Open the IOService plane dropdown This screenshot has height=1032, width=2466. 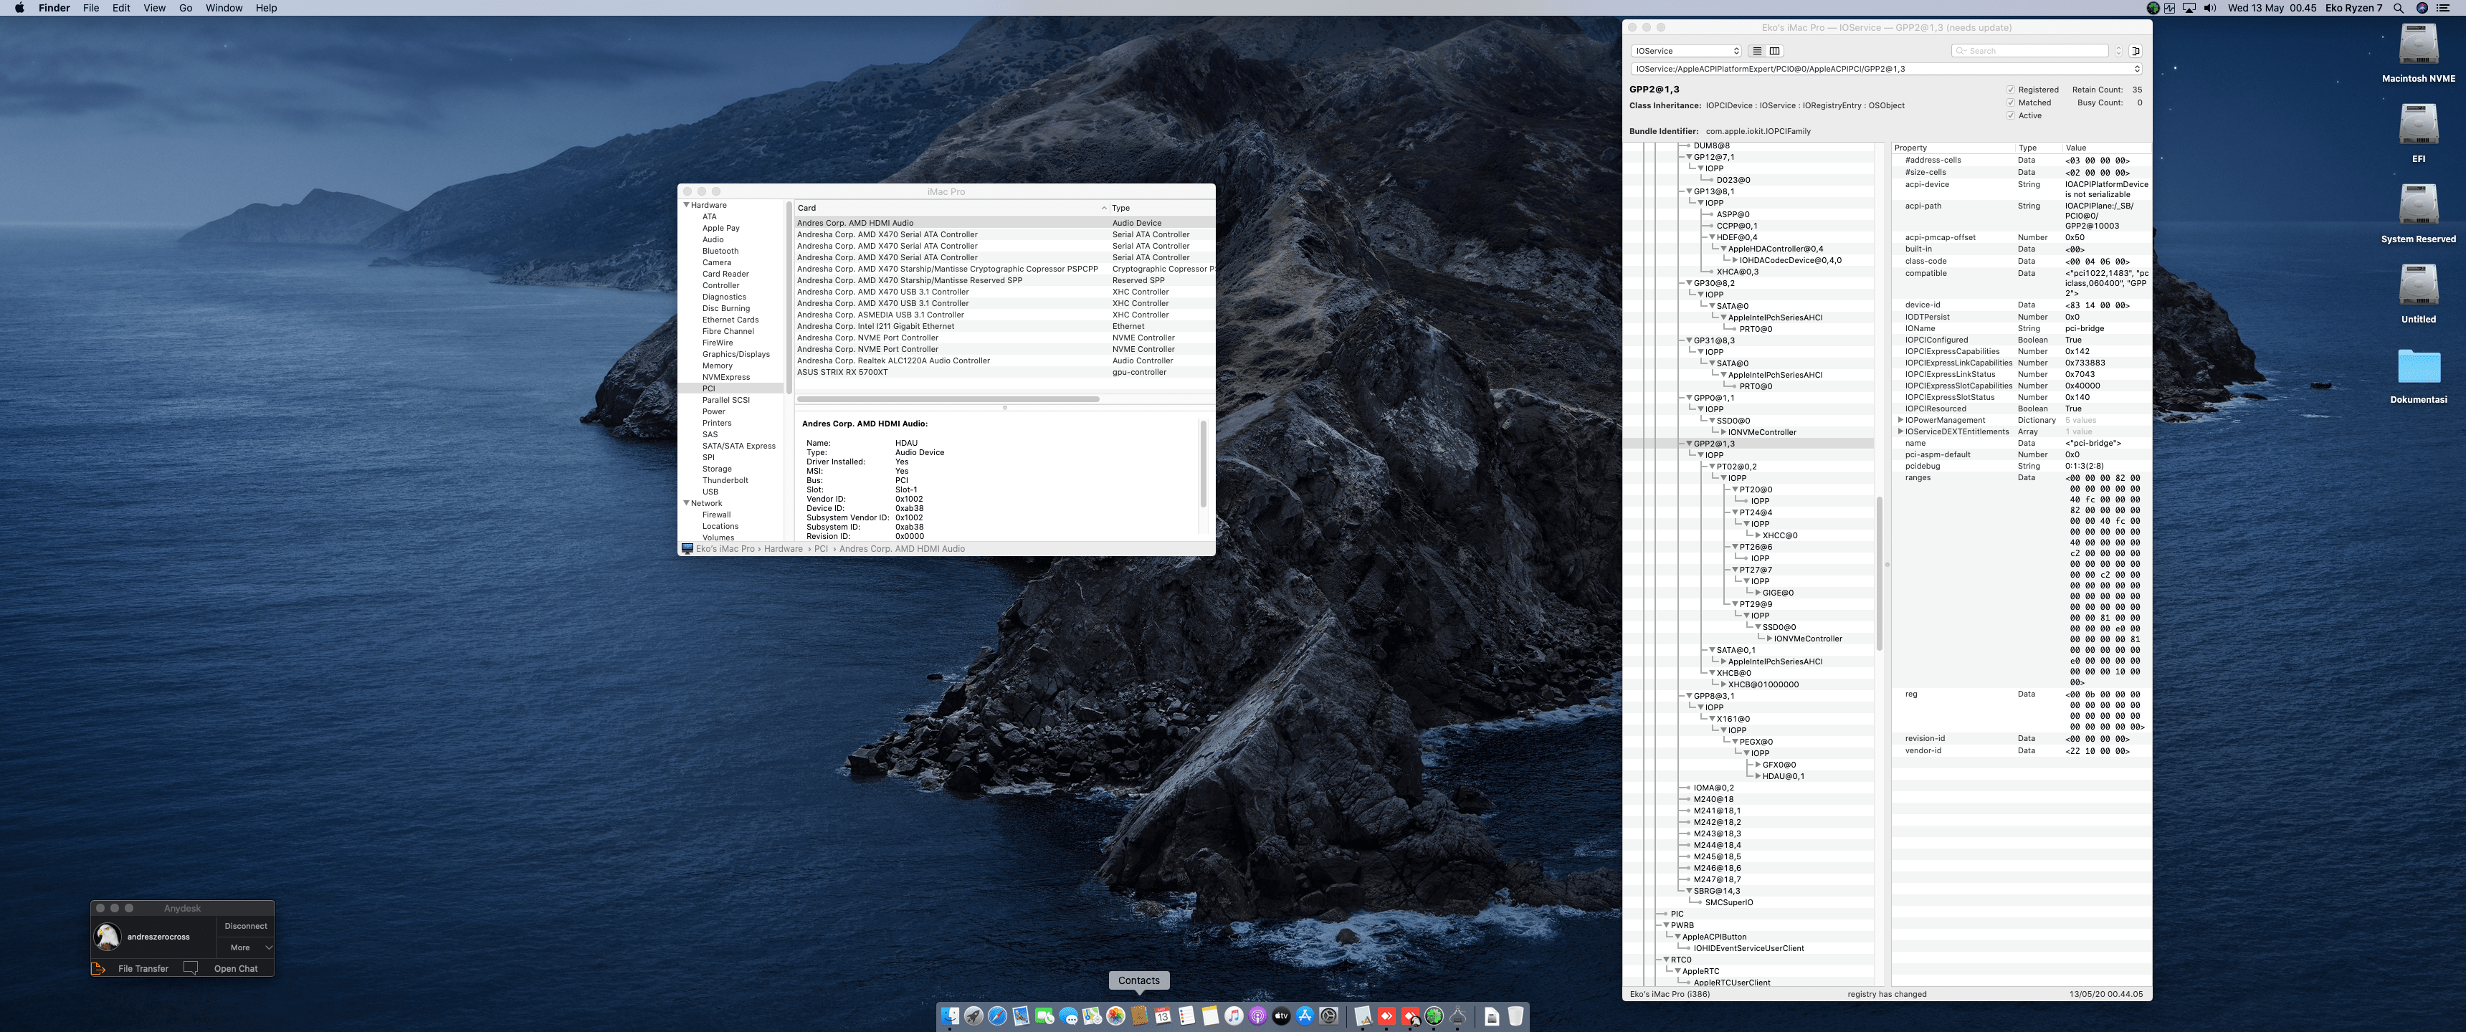click(1686, 51)
